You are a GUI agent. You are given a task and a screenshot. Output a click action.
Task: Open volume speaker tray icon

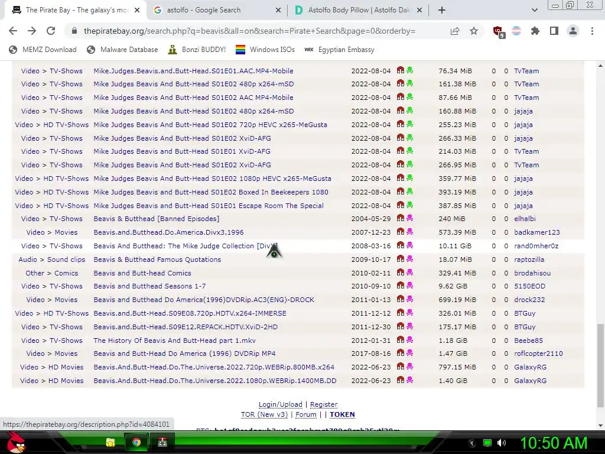tap(502, 443)
